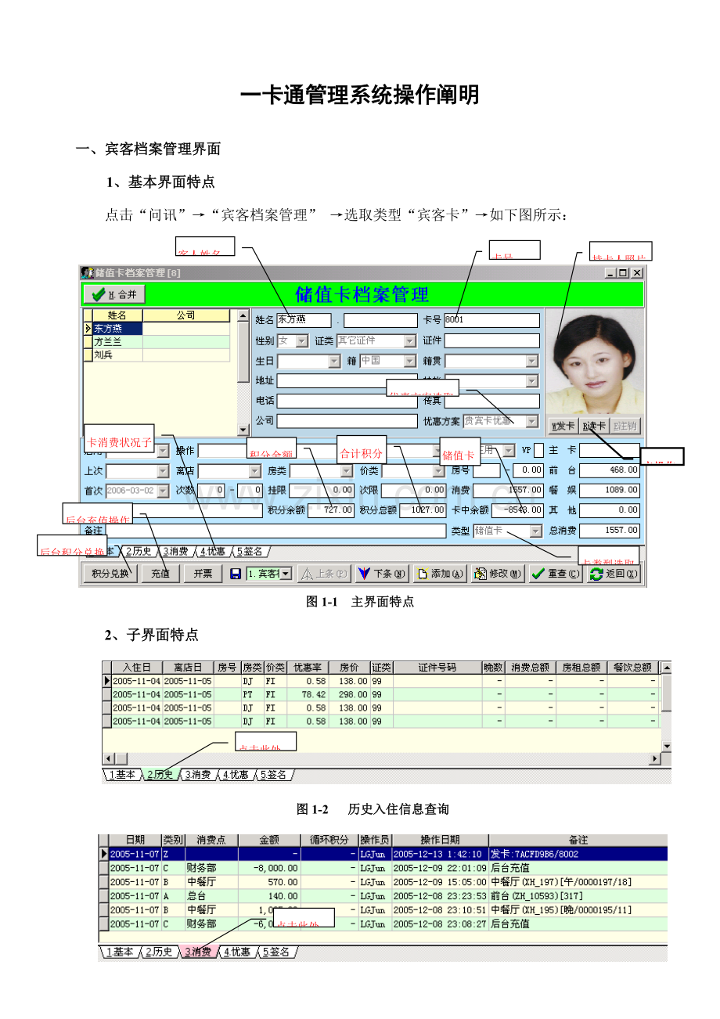Open the 首次 date dropdown 2006-03-02
The width and height of the screenshot is (720, 1019).
tap(163, 491)
